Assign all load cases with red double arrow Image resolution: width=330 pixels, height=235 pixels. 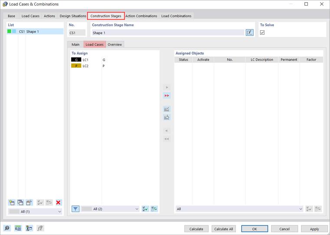(x=167, y=96)
